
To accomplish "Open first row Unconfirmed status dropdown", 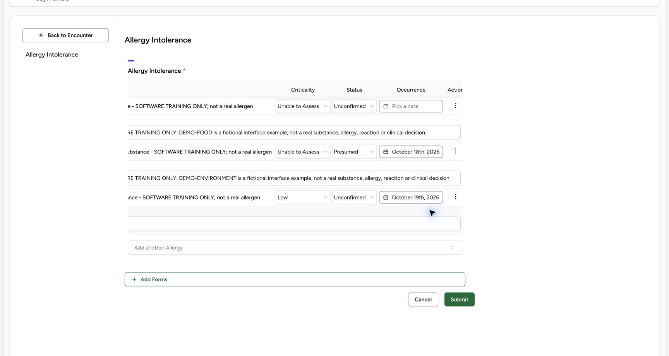I will [x=354, y=106].
